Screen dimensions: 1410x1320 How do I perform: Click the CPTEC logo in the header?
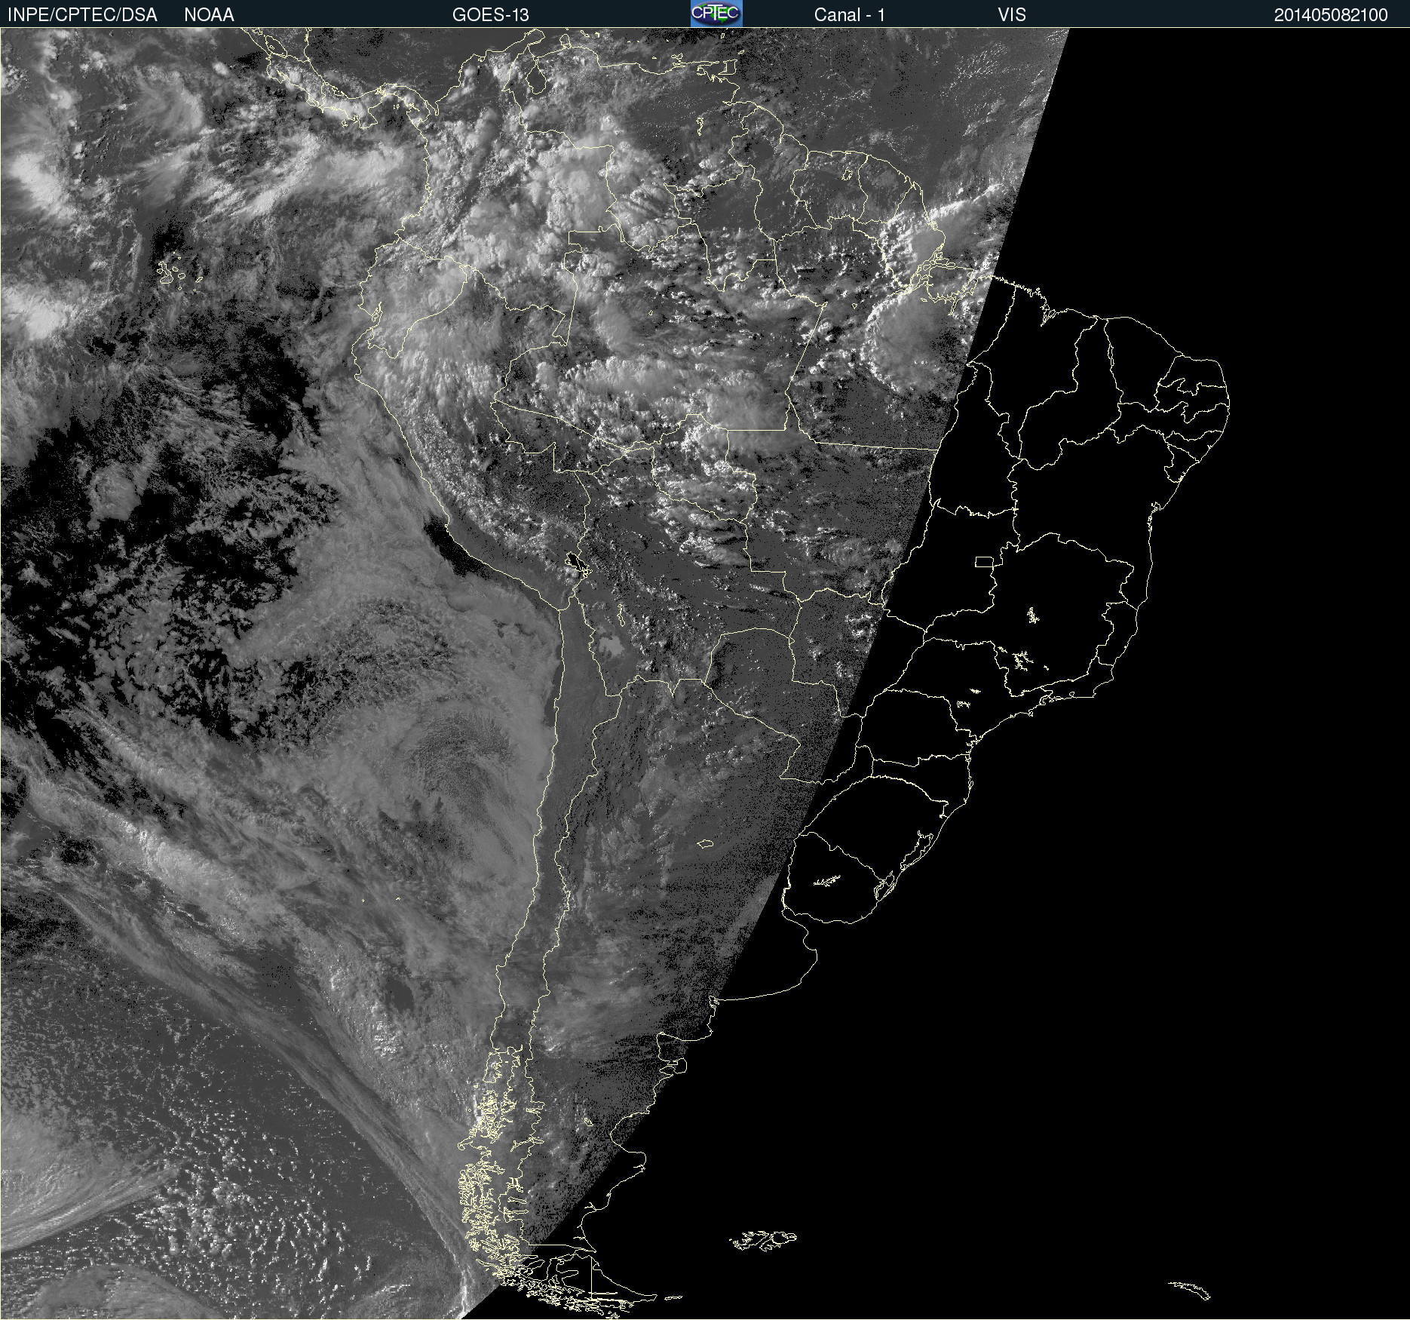716,14
